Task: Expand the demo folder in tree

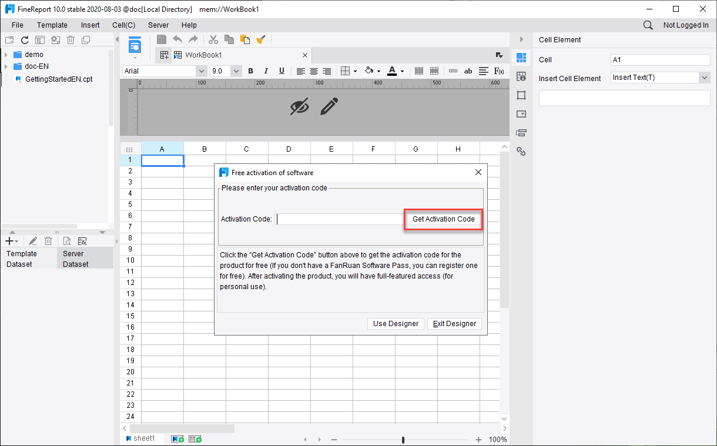Action: pyautogui.click(x=6, y=55)
